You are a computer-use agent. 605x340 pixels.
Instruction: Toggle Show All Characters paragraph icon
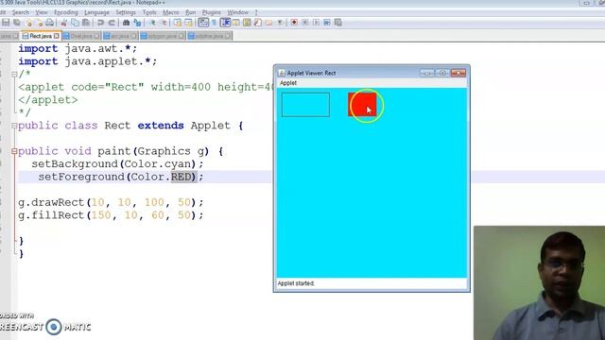(215, 23)
